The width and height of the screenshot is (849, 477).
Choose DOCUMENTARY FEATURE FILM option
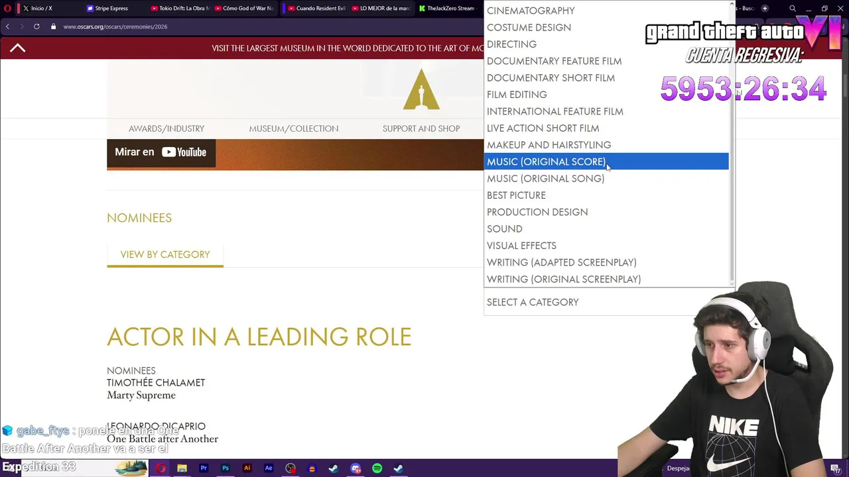(606, 61)
